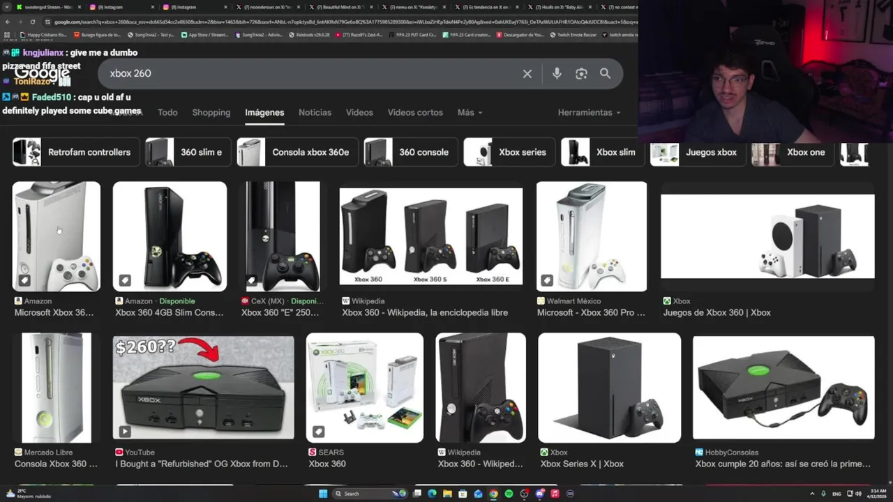Open the $260?? YouTube video thumbnail
893x502 pixels.
pos(204,388)
